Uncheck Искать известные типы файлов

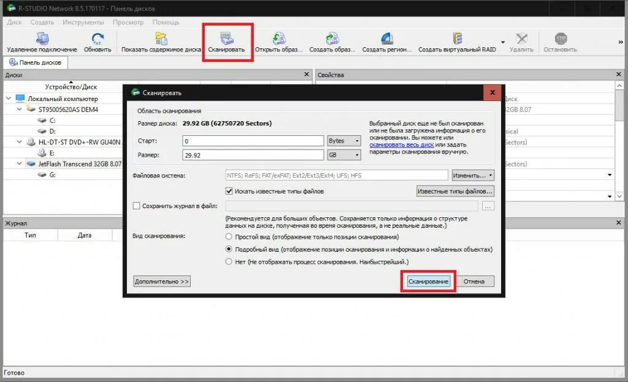(x=229, y=190)
